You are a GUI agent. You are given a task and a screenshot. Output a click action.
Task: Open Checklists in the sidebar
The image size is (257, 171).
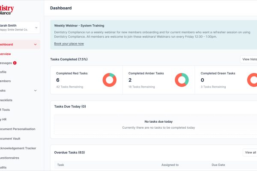tap(6, 100)
